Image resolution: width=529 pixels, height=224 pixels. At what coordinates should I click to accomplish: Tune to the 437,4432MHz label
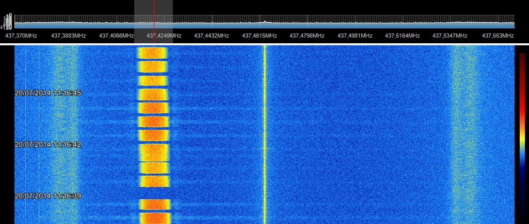pos(212,36)
